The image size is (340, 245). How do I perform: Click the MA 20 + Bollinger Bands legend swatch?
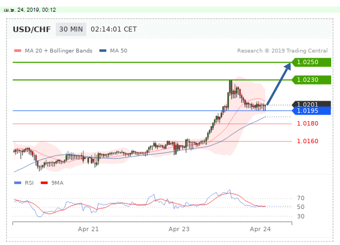click(x=18, y=51)
